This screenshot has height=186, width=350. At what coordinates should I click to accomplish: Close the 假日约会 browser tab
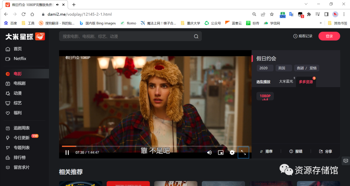[64, 5]
